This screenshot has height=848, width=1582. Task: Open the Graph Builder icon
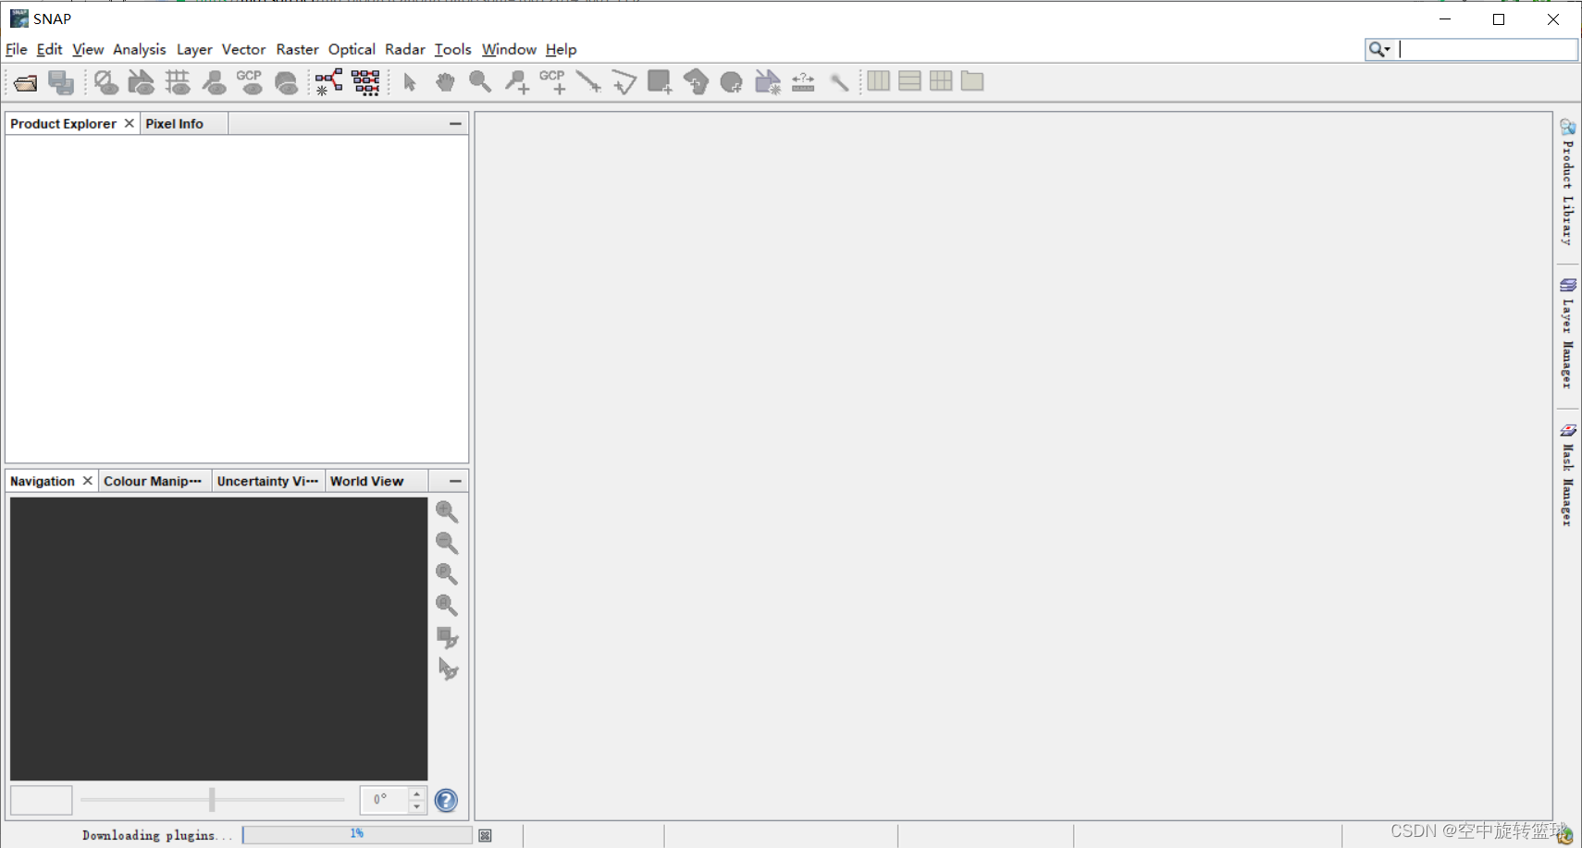tap(328, 82)
